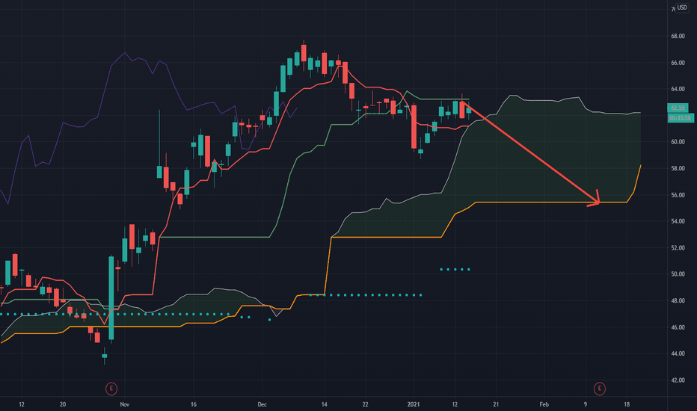Click the 58.00 price axis label
This screenshot has width=697, height=411.
tap(678, 168)
